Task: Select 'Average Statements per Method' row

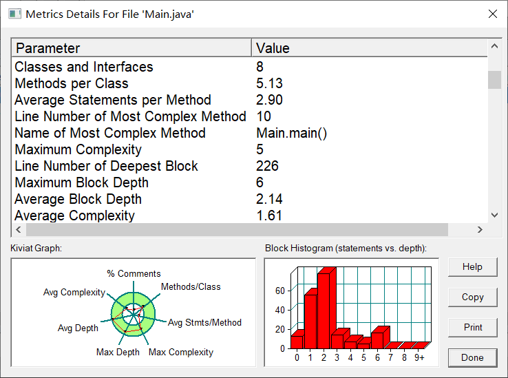Action: coord(249,100)
